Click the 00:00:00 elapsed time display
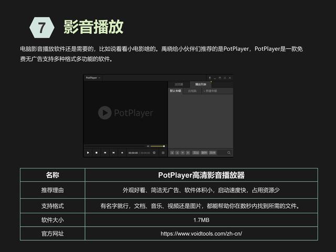This screenshot has height=252, width=336. coord(133,153)
